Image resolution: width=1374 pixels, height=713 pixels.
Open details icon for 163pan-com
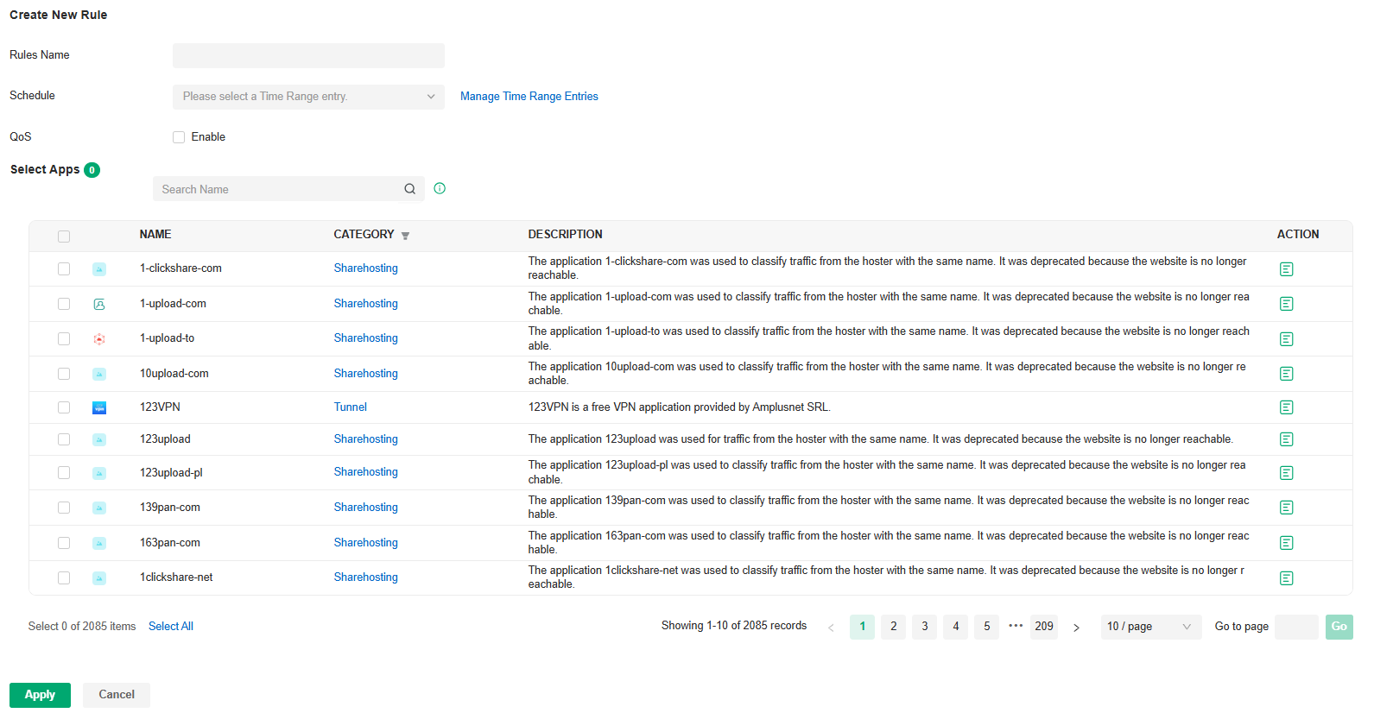(x=1286, y=543)
